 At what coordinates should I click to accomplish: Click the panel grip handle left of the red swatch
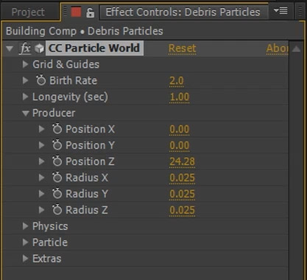(x=65, y=12)
